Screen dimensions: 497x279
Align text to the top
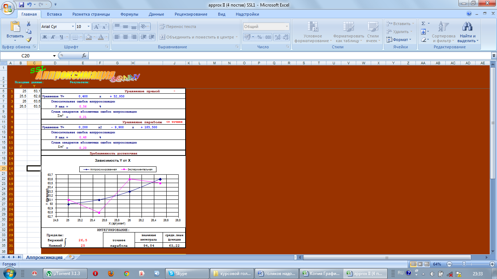pyautogui.click(x=117, y=27)
